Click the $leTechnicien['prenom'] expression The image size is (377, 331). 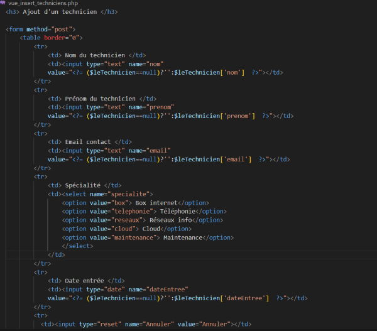214,116
